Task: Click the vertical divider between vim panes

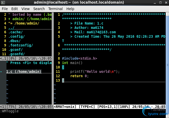Action: point(53,58)
